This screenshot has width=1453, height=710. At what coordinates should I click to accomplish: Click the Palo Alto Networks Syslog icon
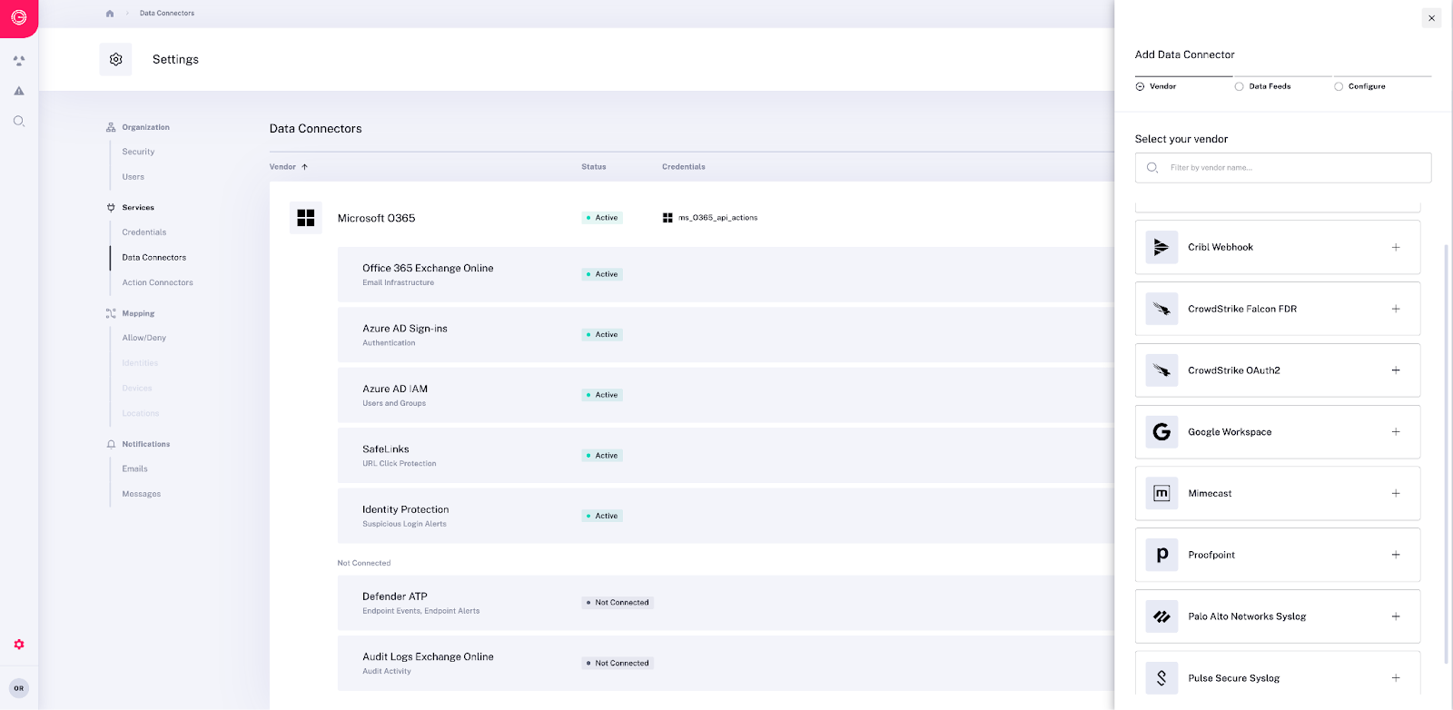(x=1161, y=616)
